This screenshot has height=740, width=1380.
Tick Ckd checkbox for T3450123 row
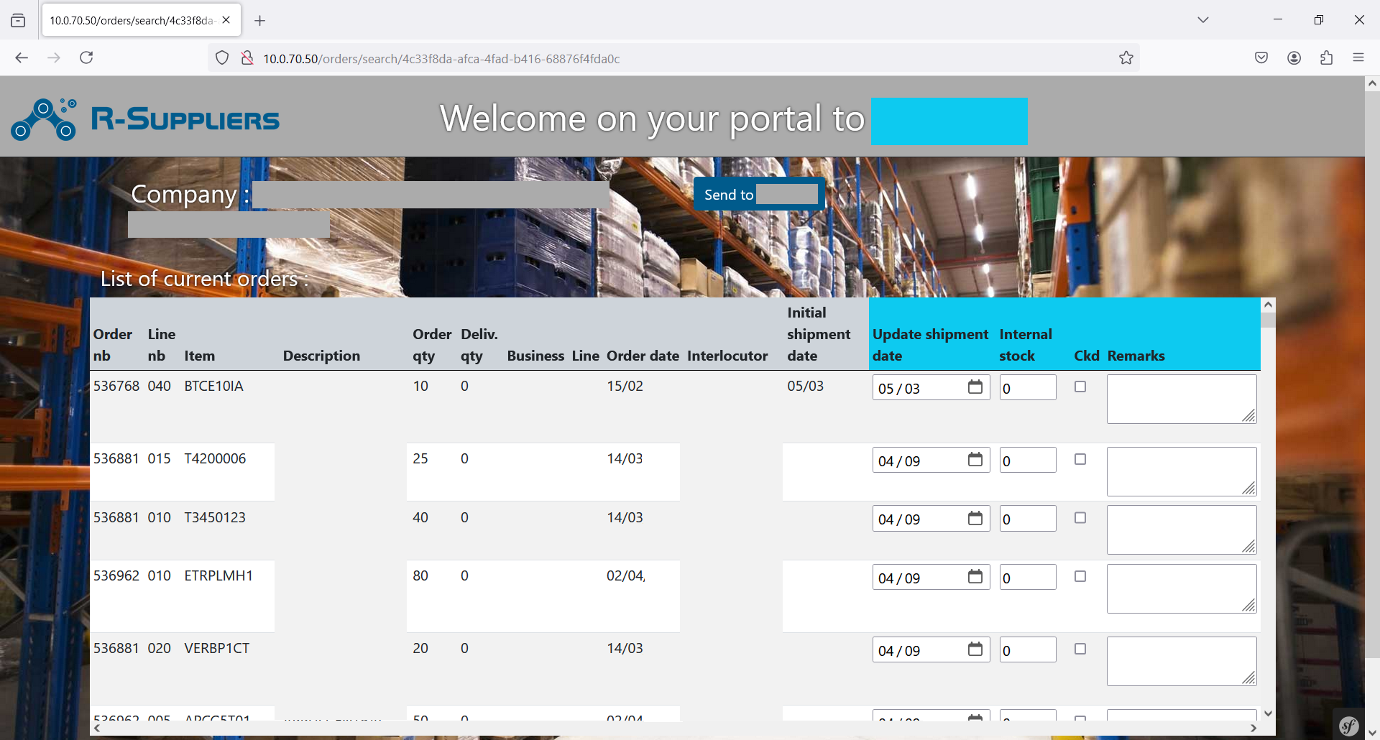coord(1080,518)
